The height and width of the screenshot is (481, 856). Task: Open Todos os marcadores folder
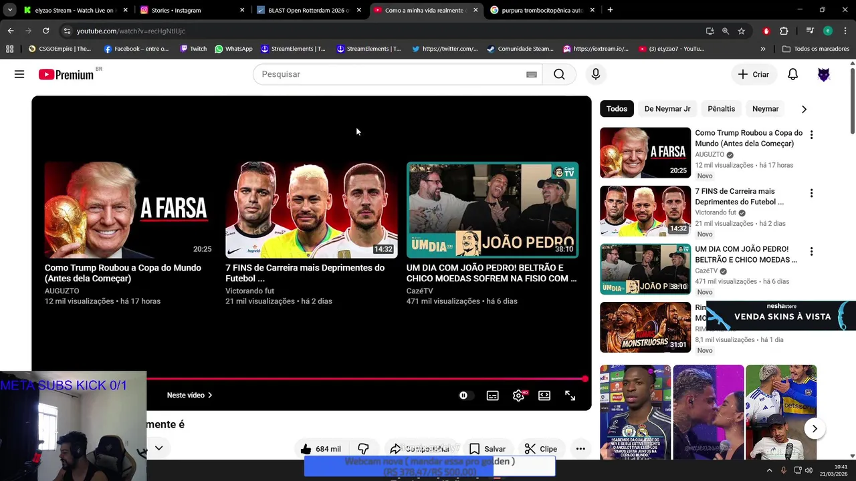(x=816, y=49)
